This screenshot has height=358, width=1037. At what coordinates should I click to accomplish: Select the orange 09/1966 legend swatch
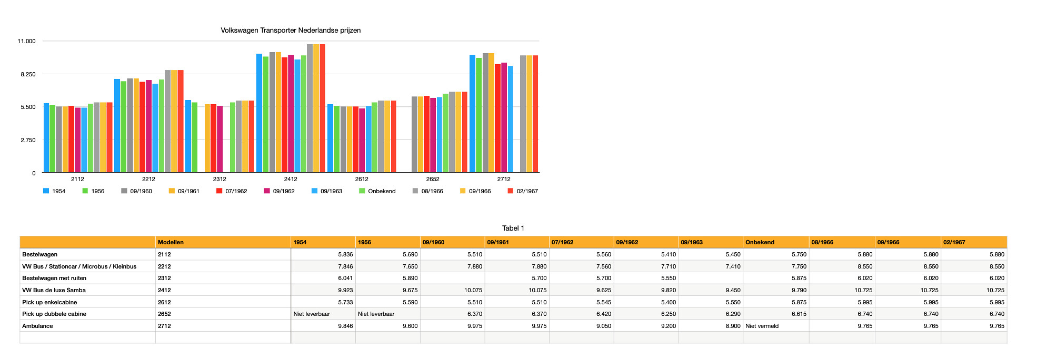click(463, 191)
